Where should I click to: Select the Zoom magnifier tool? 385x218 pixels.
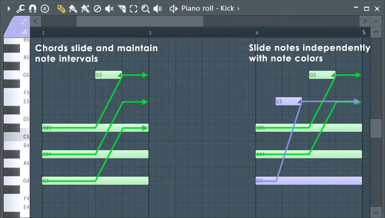tap(145, 9)
